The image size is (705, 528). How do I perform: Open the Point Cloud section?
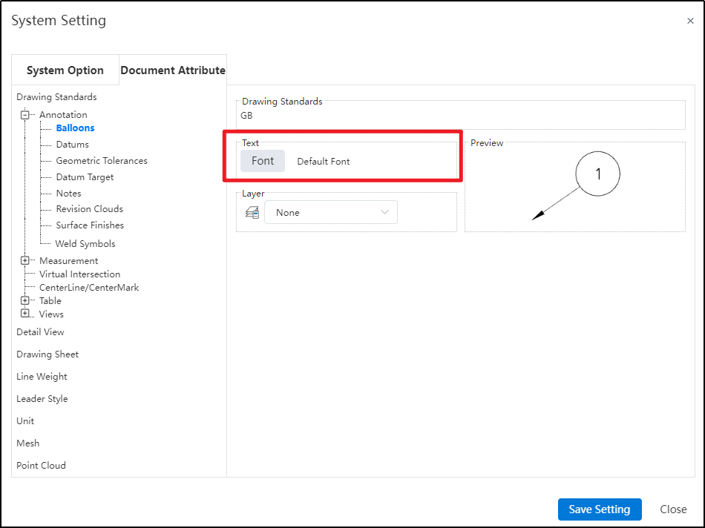tap(41, 466)
